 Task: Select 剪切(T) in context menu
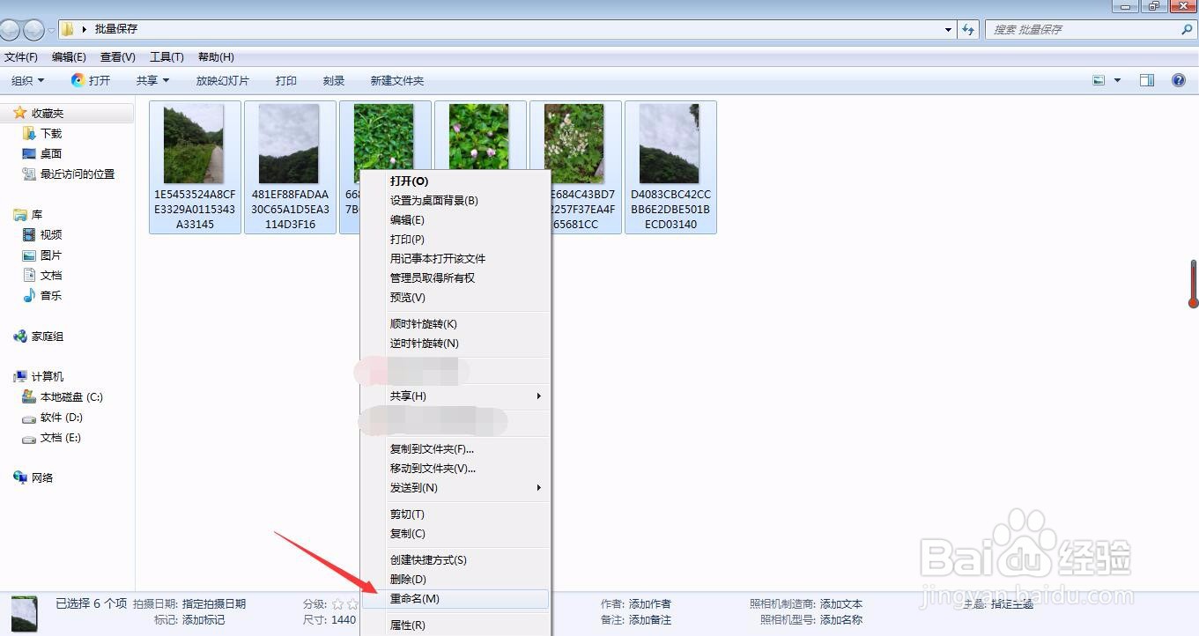(455, 514)
